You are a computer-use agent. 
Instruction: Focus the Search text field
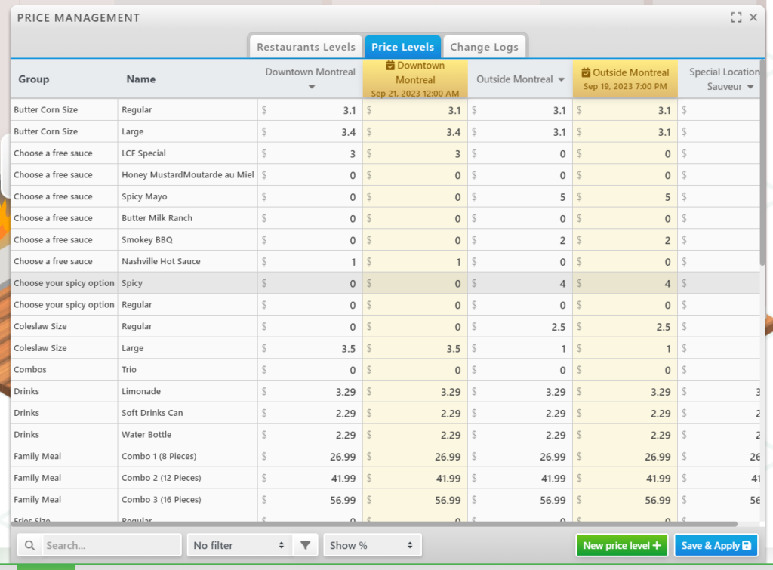tap(109, 545)
